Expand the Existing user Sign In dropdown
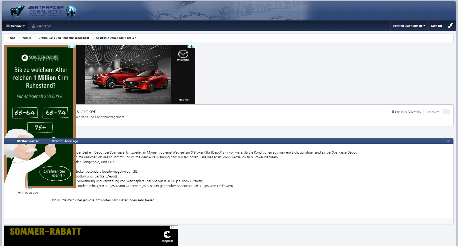The height and width of the screenshot is (246, 458). (x=409, y=26)
